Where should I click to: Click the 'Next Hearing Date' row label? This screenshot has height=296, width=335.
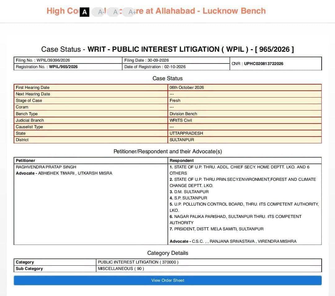coord(33,94)
